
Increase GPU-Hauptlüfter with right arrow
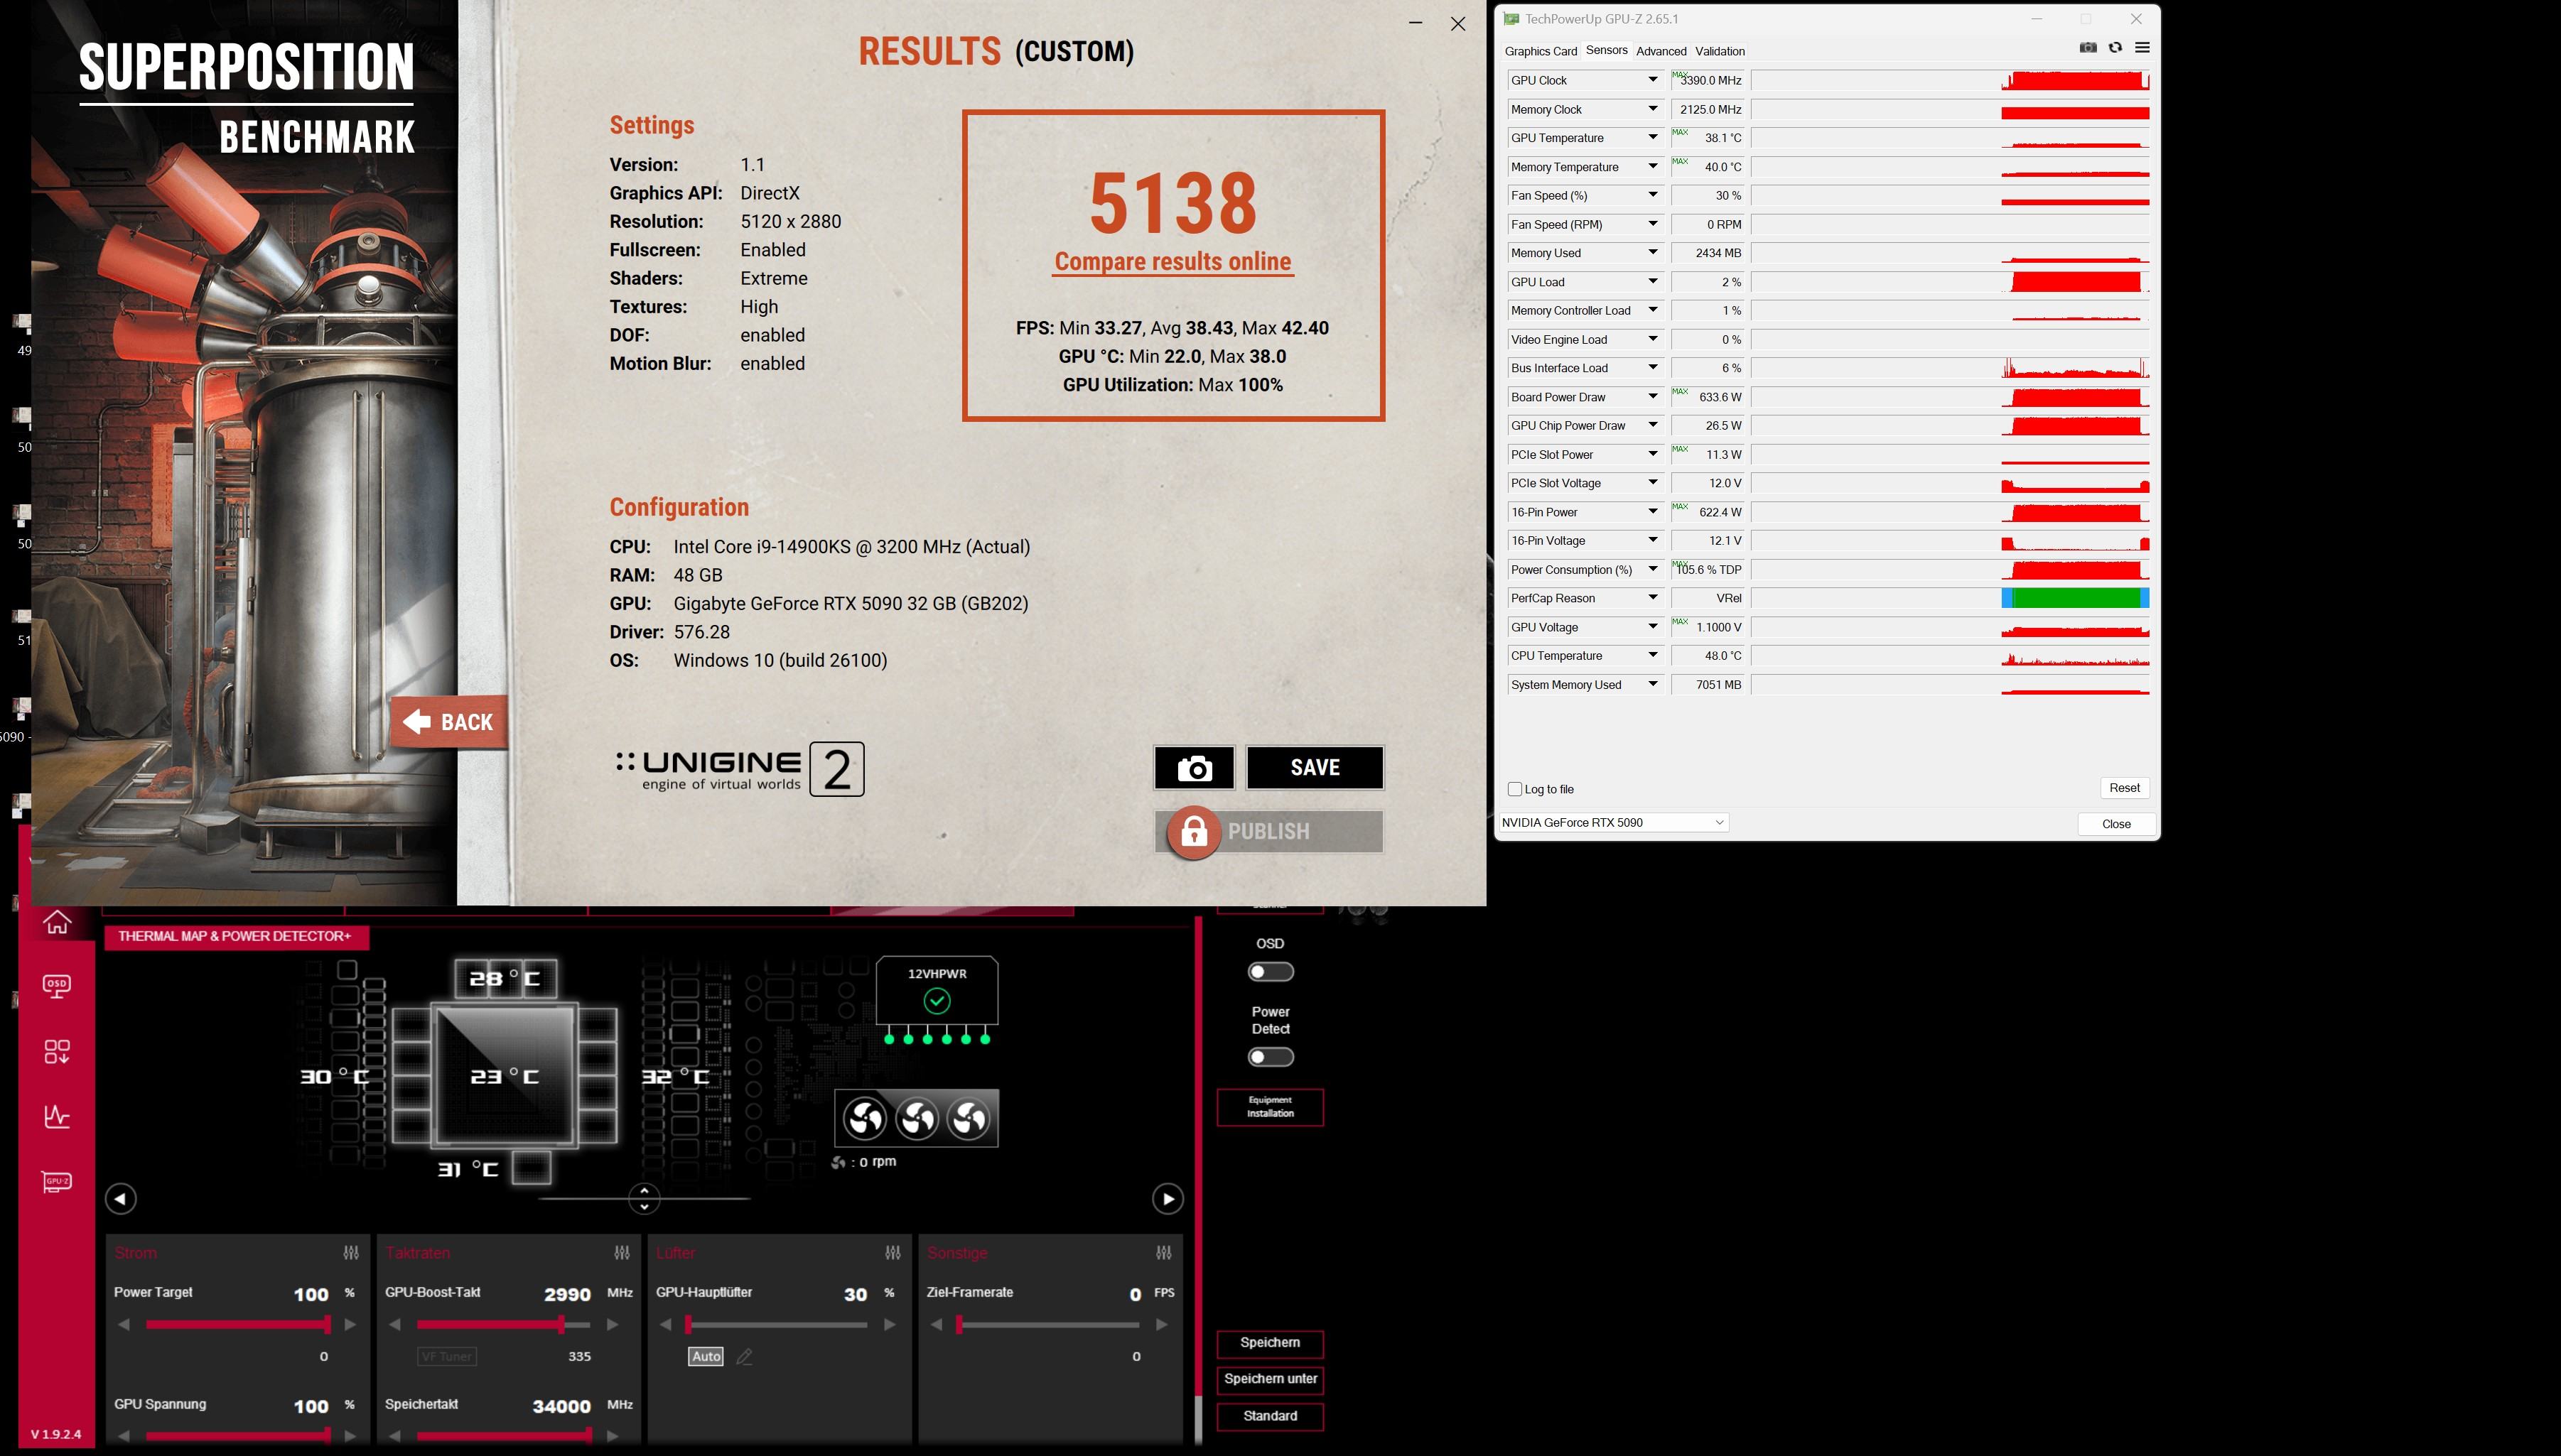coord(890,1325)
